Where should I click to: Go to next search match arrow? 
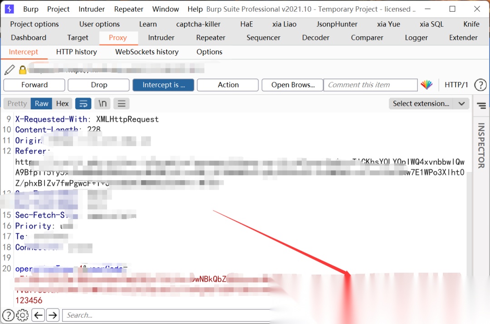click(53, 315)
